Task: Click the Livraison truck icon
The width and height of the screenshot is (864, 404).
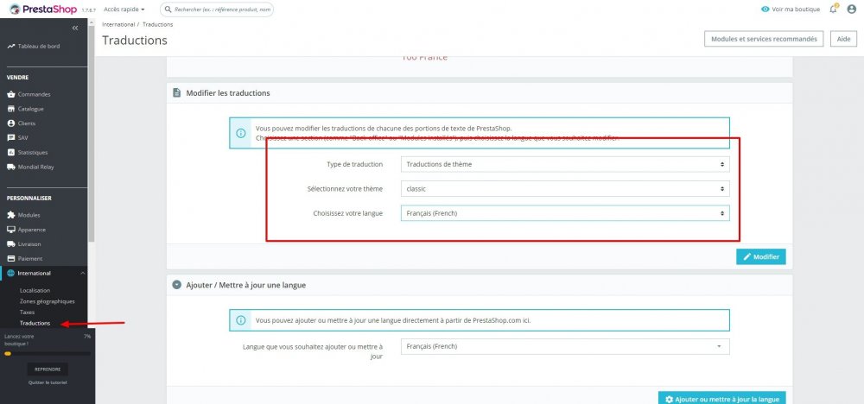Action: (x=11, y=243)
